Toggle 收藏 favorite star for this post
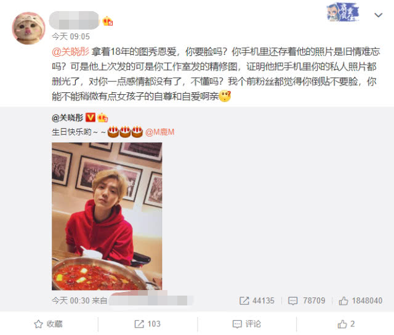The image size is (394, 335). (x=48, y=324)
